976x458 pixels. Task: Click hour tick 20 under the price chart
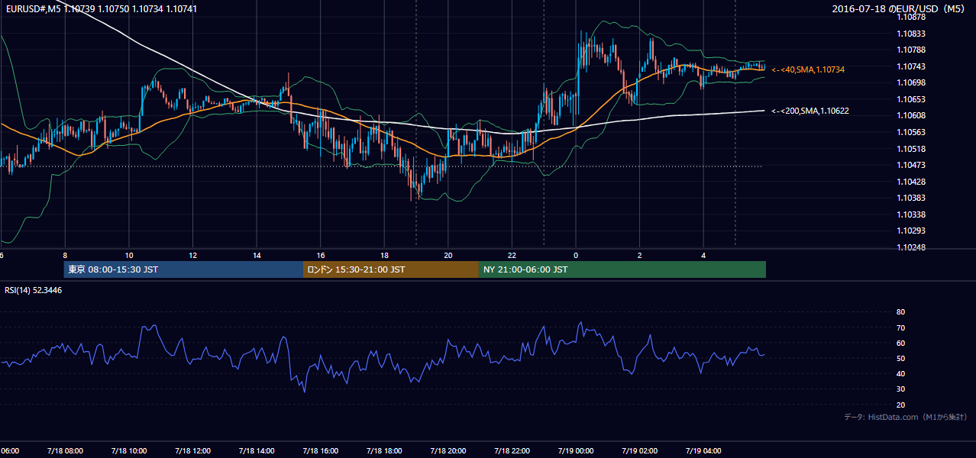448,255
